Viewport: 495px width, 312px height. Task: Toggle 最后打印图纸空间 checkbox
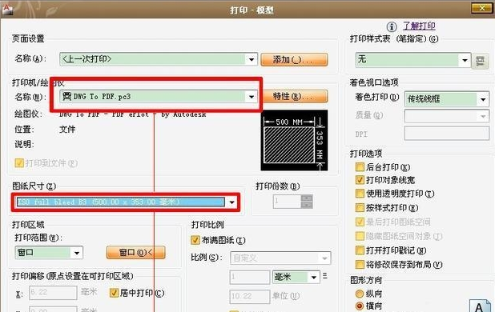[360, 222]
